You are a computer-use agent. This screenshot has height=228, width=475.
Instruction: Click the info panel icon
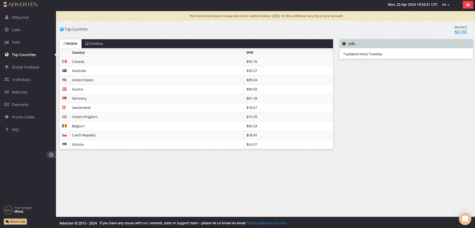click(x=344, y=44)
